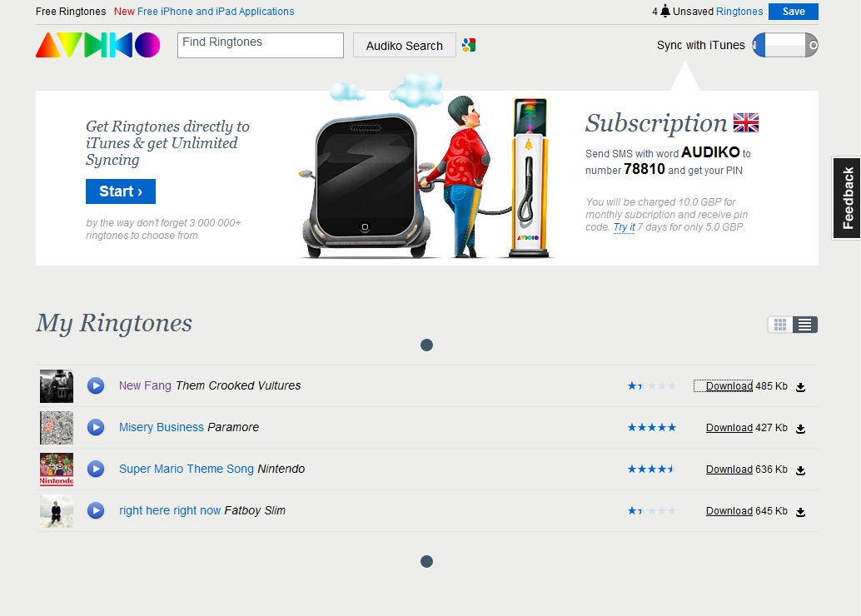Click the blue Start button
861x616 pixels.
point(121,191)
